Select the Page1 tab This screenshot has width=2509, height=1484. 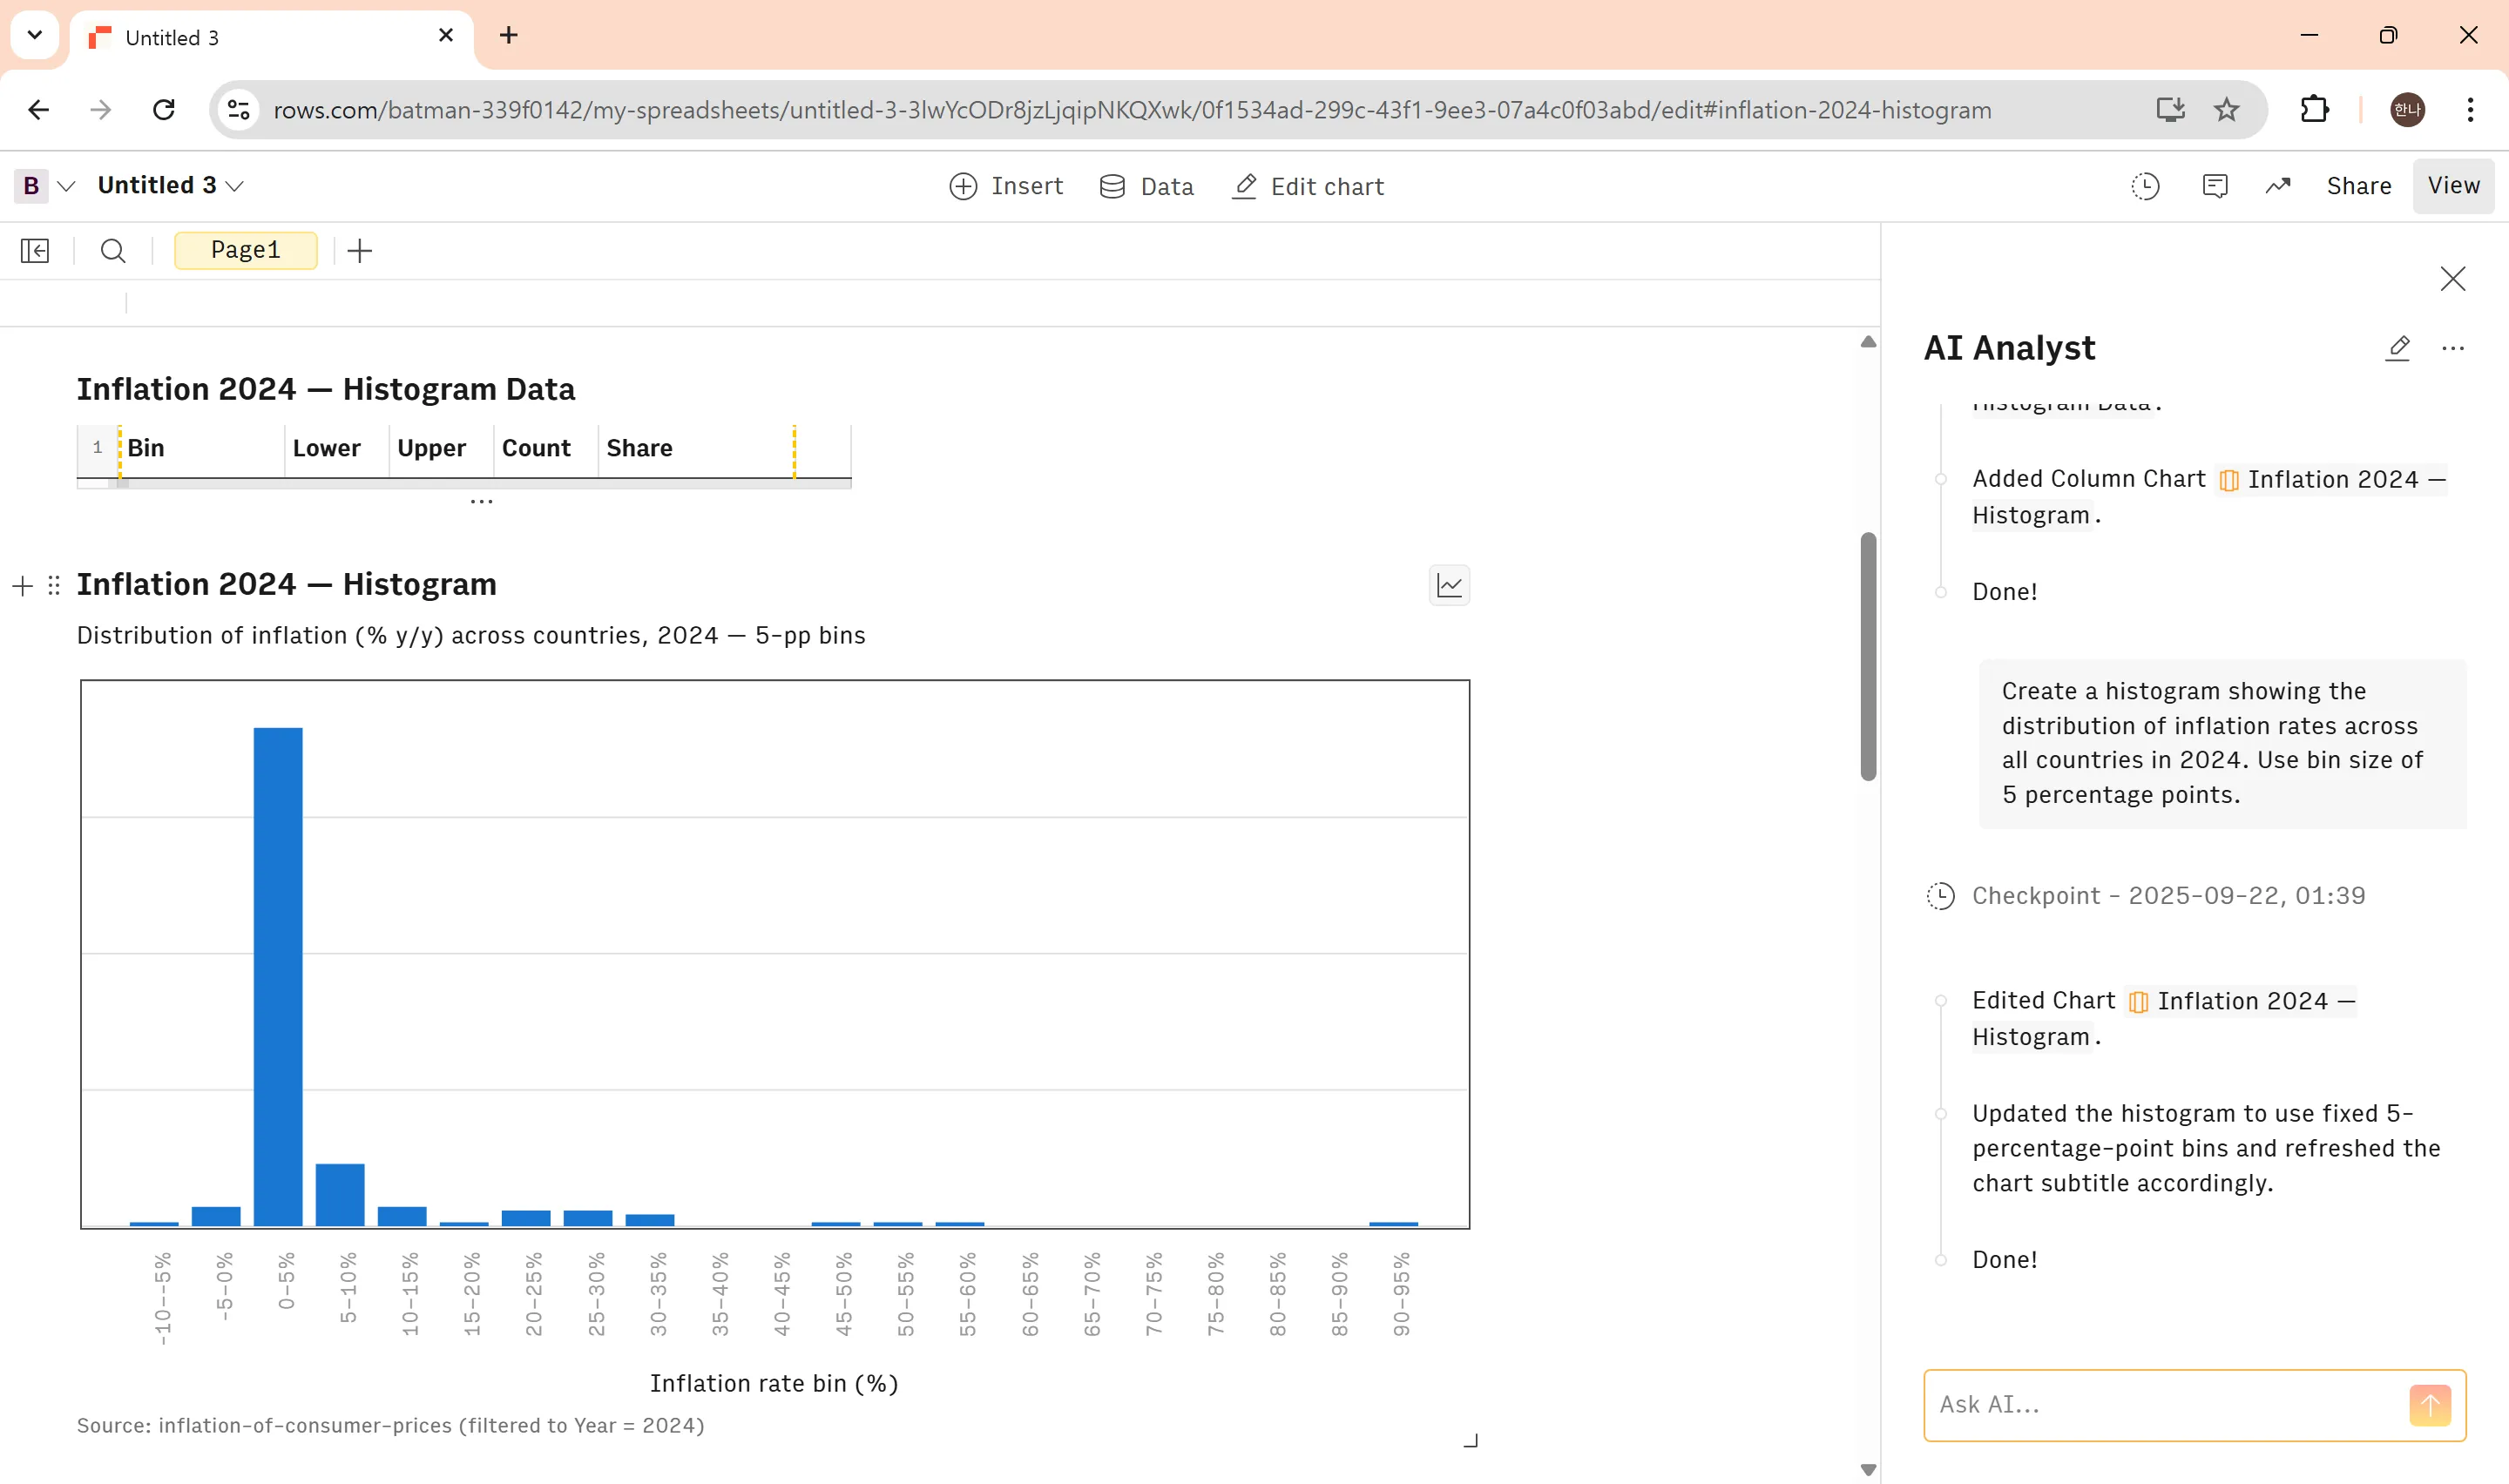[x=245, y=250]
